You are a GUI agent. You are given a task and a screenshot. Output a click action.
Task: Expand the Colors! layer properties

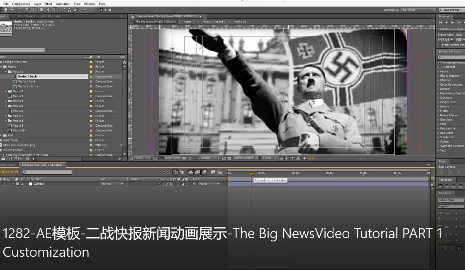tap(13, 184)
